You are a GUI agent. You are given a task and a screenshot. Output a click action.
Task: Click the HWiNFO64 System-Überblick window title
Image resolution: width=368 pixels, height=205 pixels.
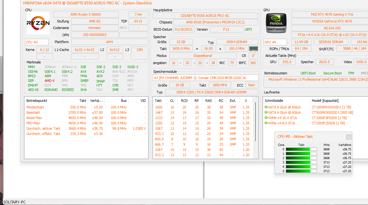tap(87, 3)
